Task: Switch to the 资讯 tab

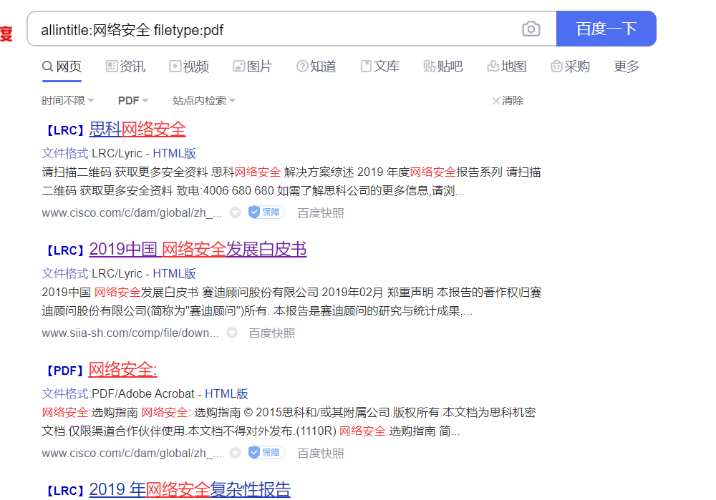Action: tap(125, 67)
